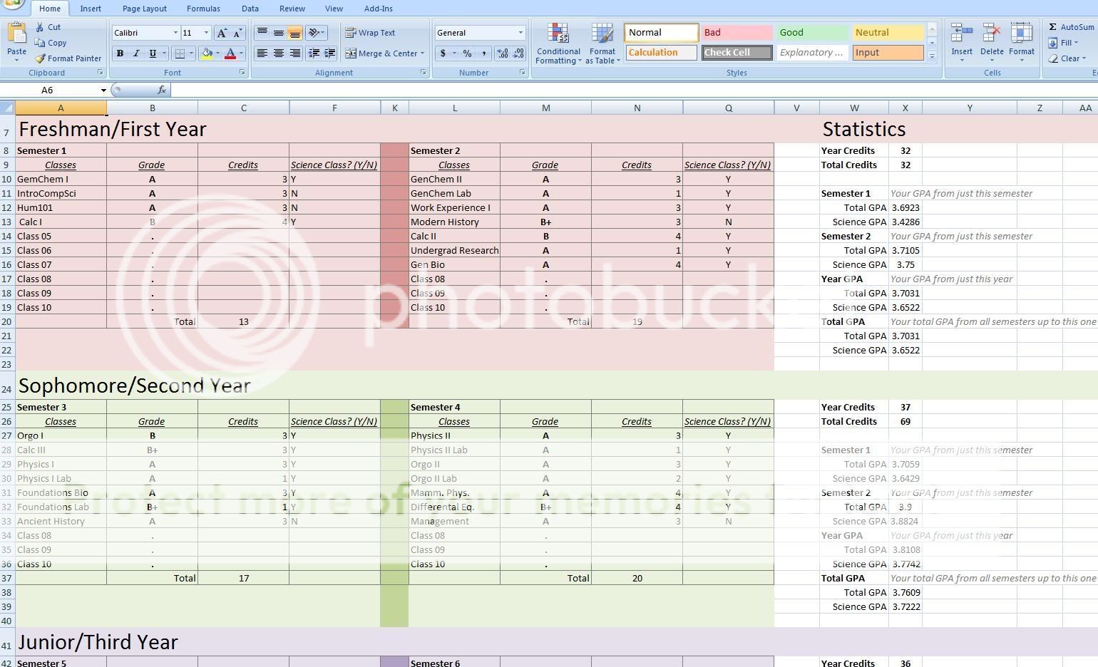Click inside the formula bar input
This screenshot has width=1098, height=667.
[x=633, y=90]
